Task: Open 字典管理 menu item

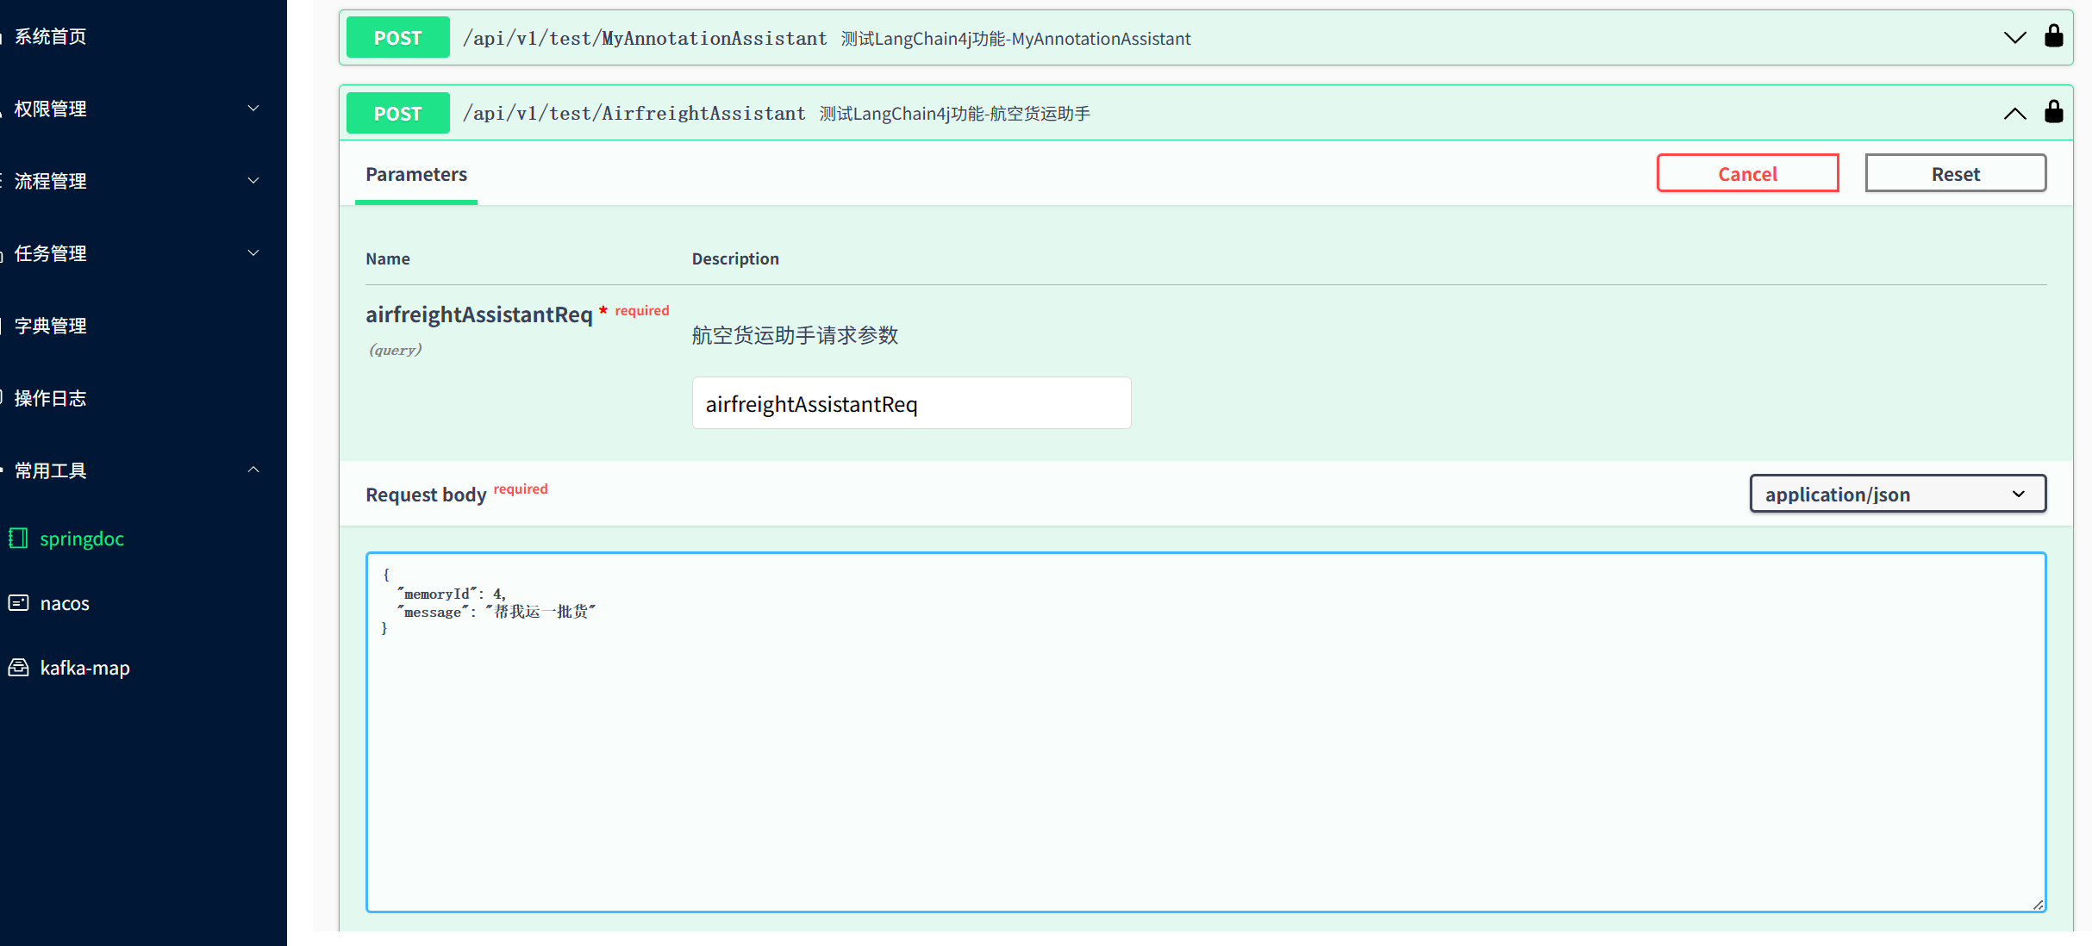Action: coord(51,326)
